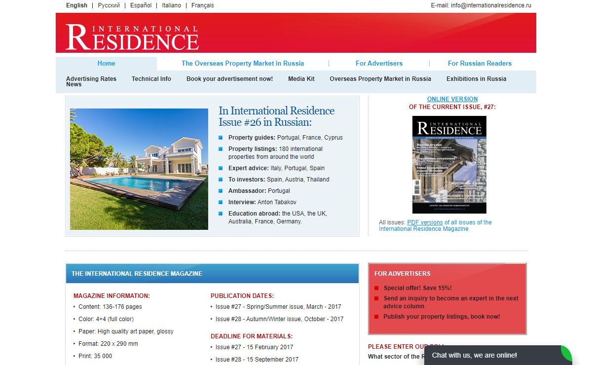Click Paper: High quality art paper, glossy
Image resolution: width=592 pixels, height=365 pixels.
point(126,331)
